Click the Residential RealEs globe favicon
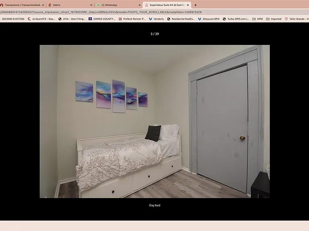 pyautogui.click(x=169, y=19)
